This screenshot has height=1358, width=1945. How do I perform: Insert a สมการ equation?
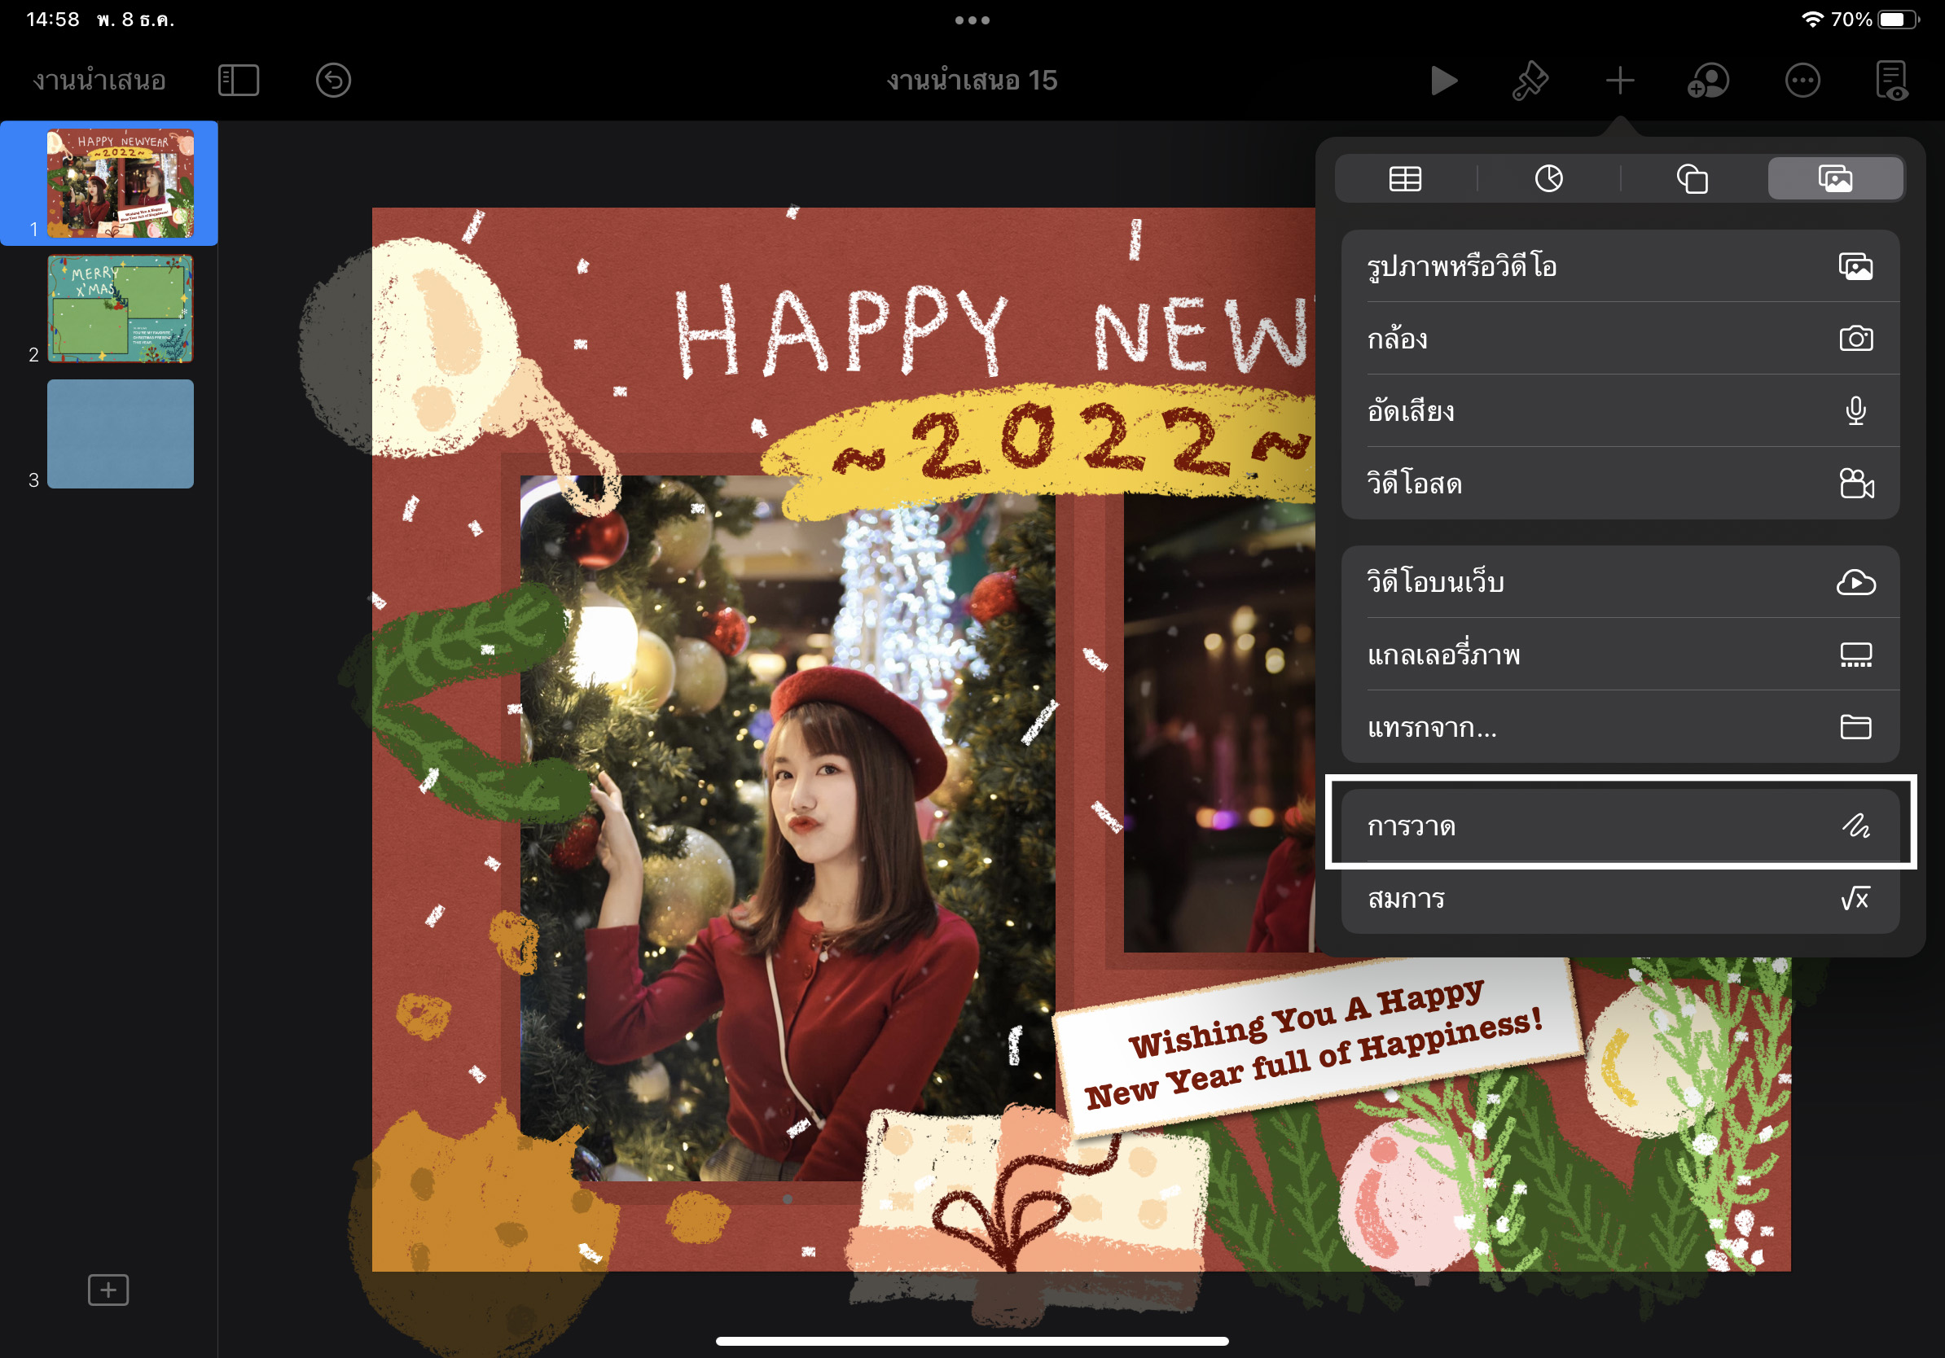click(1619, 898)
